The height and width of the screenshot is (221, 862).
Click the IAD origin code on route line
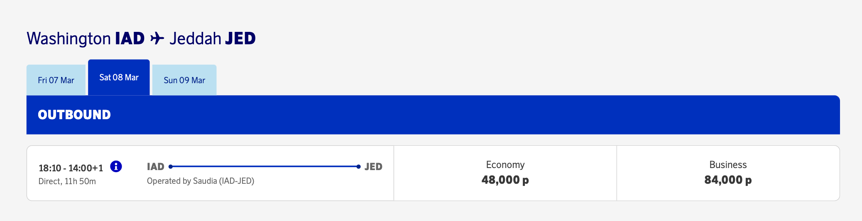coord(156,167)
